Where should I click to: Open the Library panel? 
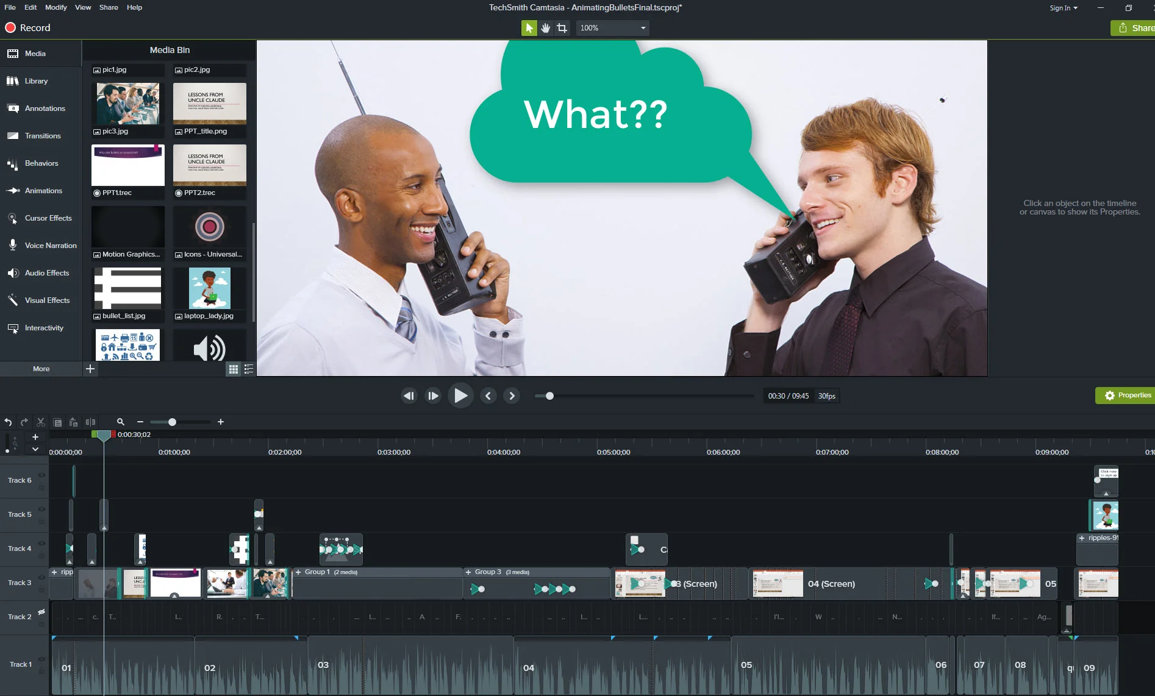pyautogui.click(x=40, y=81)
